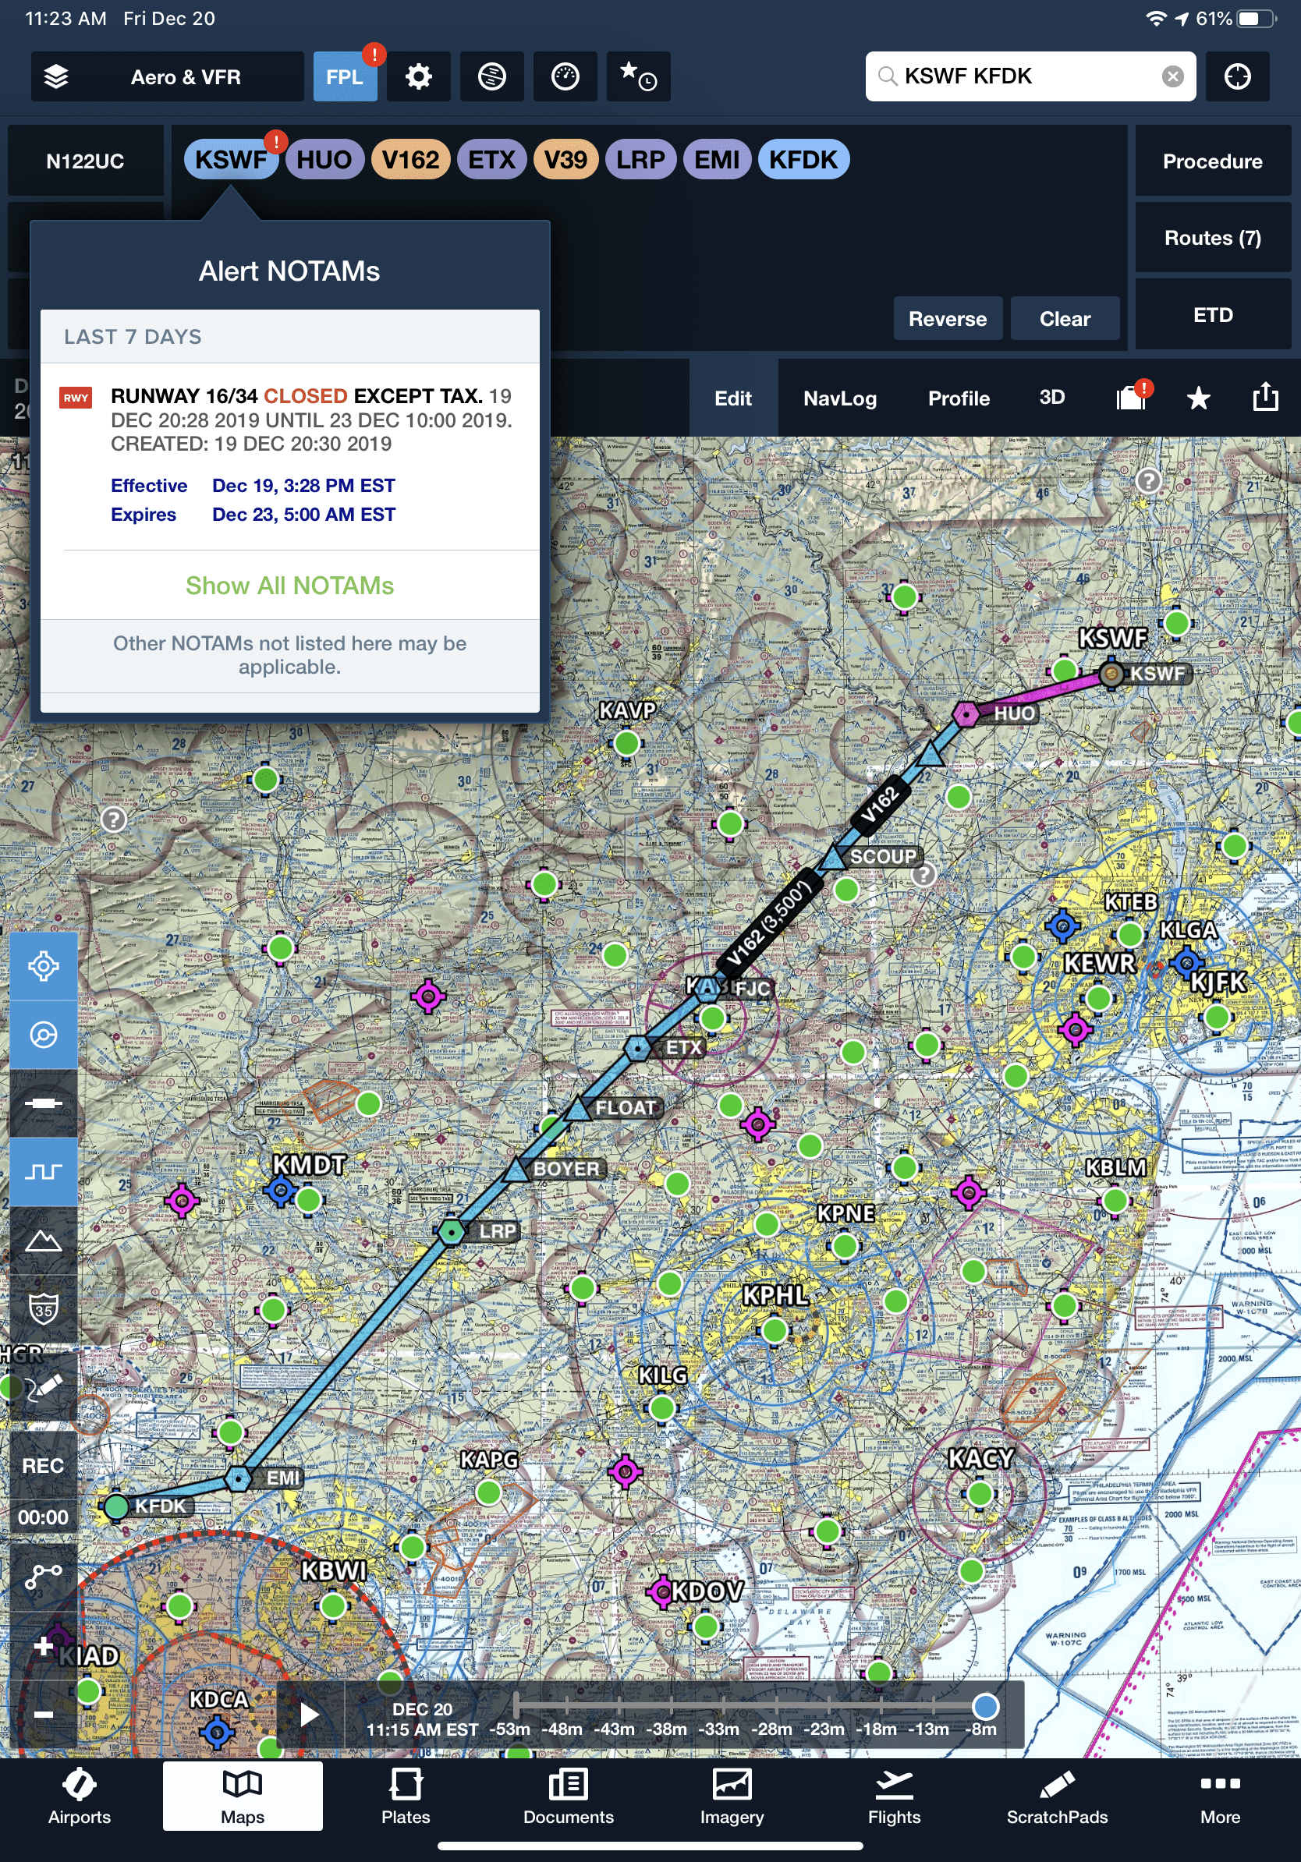Open map settings gear
This screenshot has width=1301, height=1862.
419,77
